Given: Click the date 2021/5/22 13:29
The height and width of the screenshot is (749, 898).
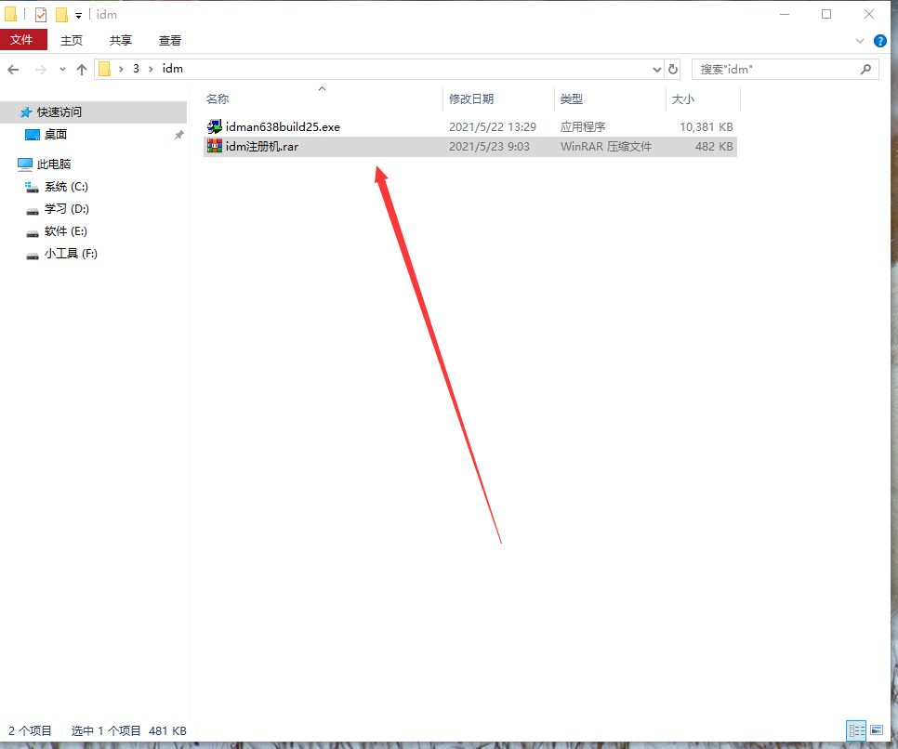Looking at the screenshot, I should point(493,127).
